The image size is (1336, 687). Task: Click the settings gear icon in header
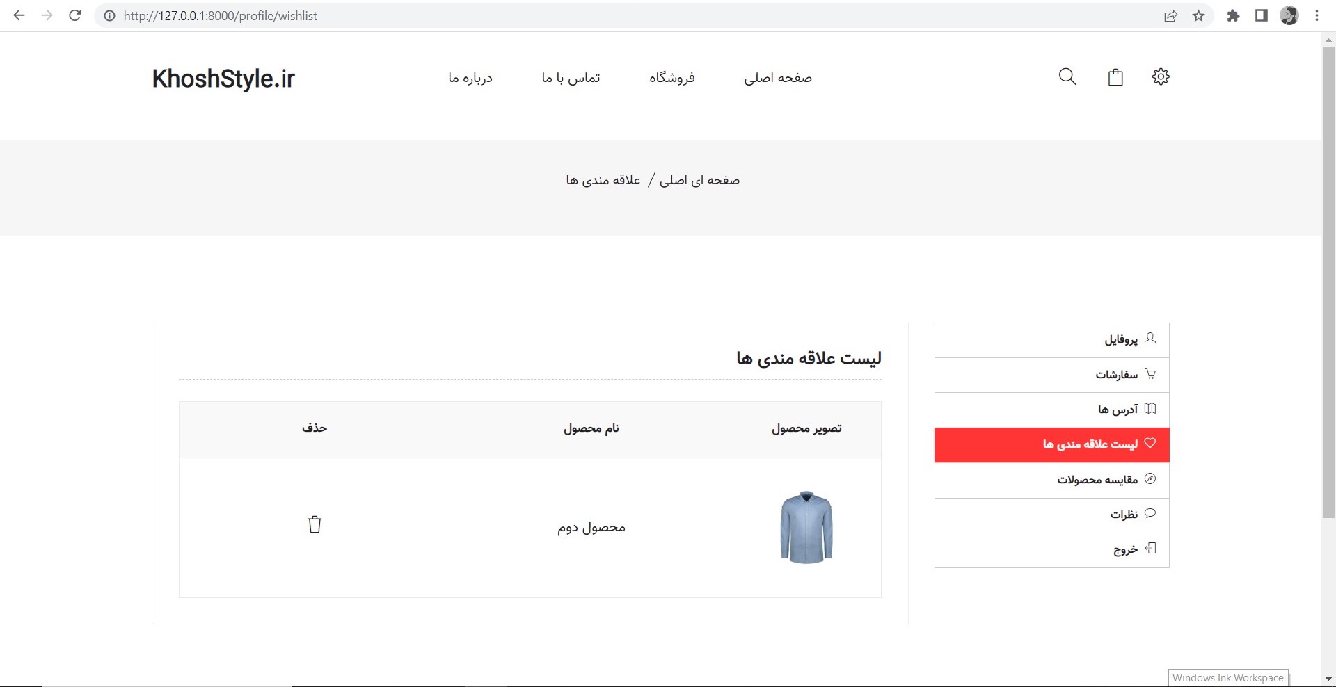1161,76
